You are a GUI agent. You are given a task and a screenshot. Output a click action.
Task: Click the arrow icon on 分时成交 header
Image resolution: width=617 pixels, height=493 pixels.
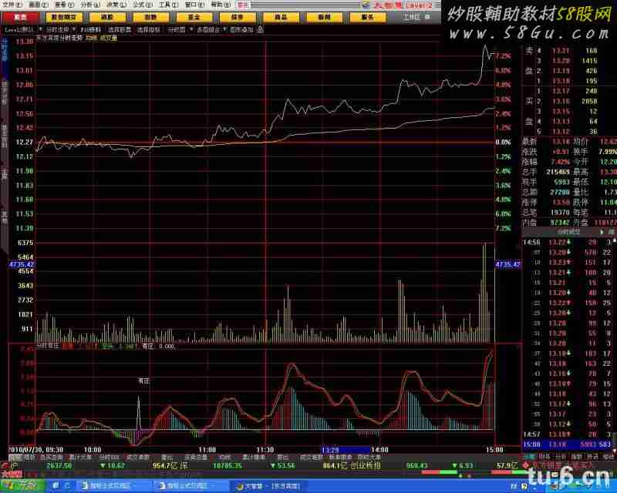[602, 232]
